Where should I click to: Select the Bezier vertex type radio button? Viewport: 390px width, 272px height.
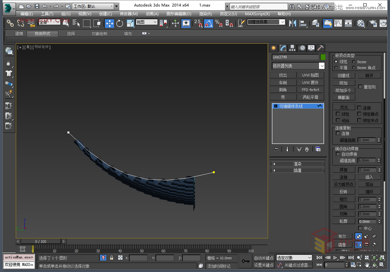pyautogui.click(x=354, y=62)
